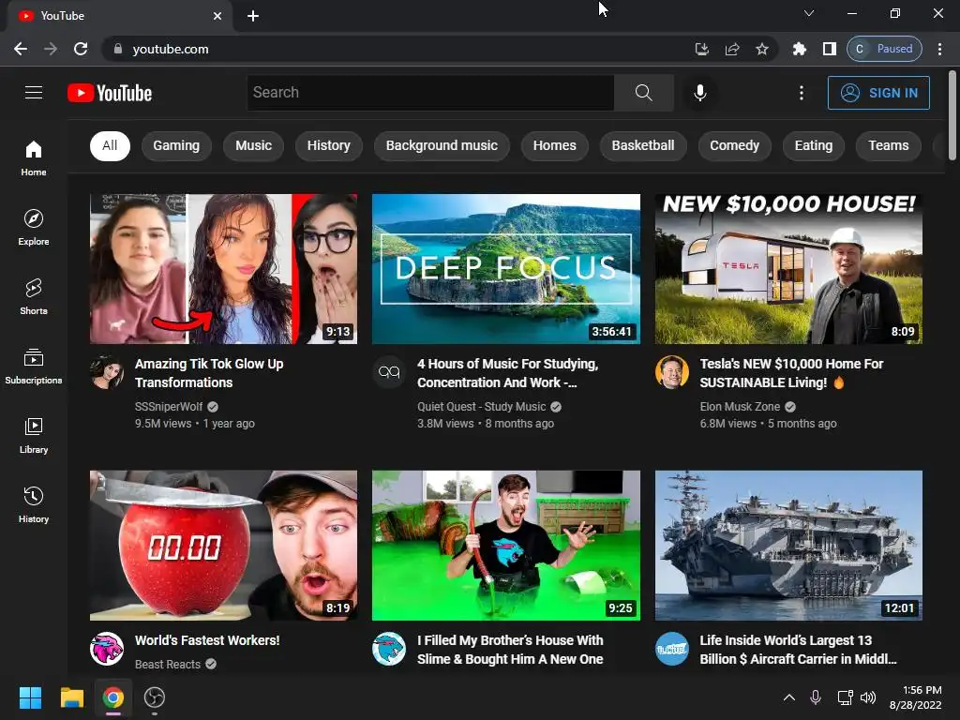Image resolution: width=960 pixels, height=720 pixels.
Task: Select the Gaming filter chip
Action: [x=176, y=145]
